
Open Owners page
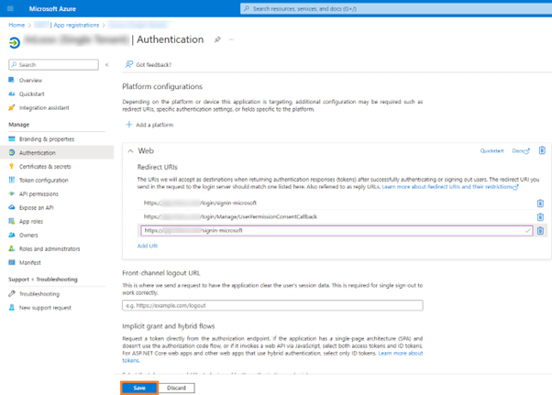[28, 235]
